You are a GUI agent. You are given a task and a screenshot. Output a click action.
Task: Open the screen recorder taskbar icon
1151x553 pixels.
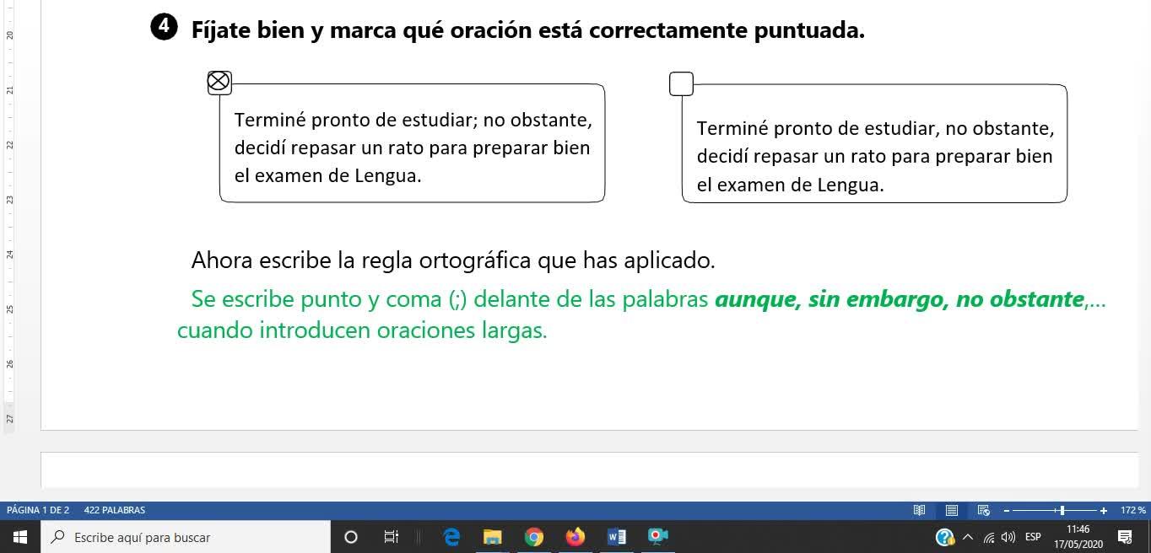pyautogui.click(x=658, y=537)
